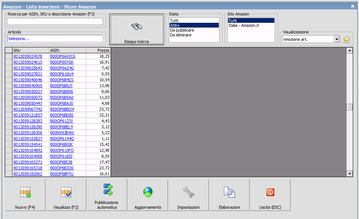
Task: Open ASIN link B00OP615FO
Action: click(62, 150)
